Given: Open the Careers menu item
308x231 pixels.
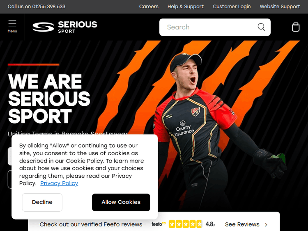Looking at the screenshot, I should [149, 7].
